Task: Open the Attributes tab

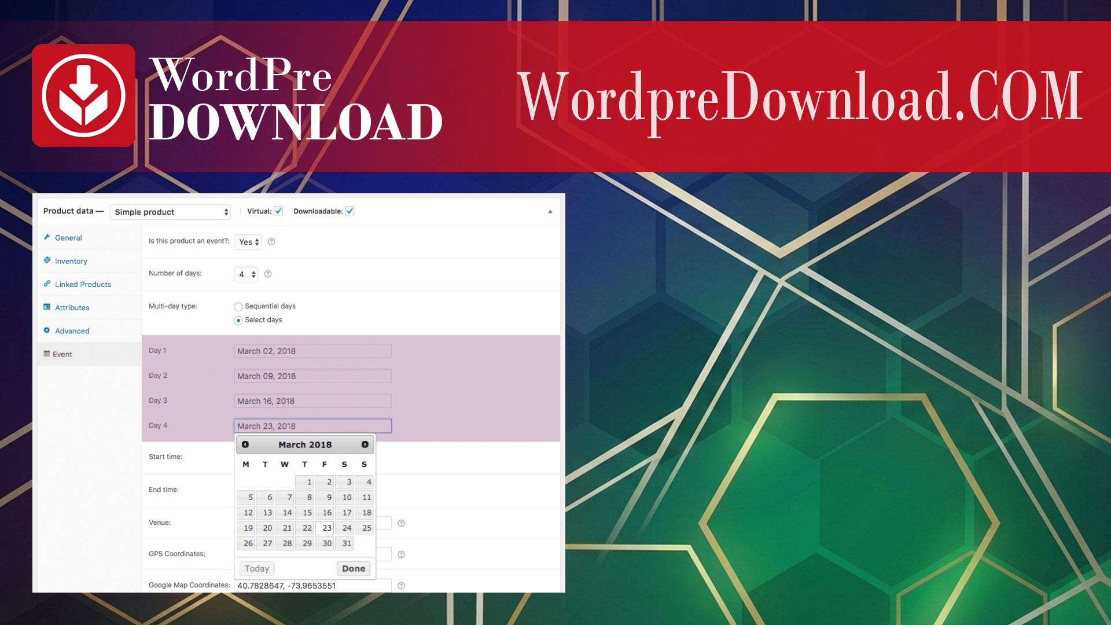Action: (x=89, y=307)
